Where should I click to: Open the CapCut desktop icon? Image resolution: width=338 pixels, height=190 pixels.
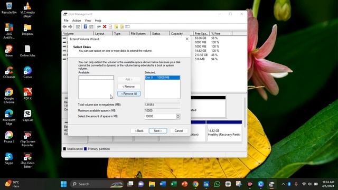click(27, 116)
